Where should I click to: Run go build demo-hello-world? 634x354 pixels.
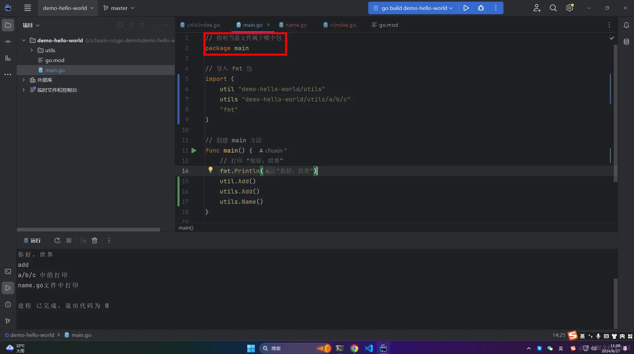[466, 8]
